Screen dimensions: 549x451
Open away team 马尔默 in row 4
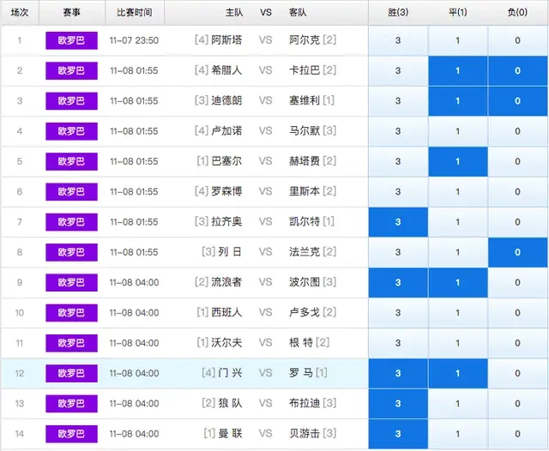pos(305,131)
